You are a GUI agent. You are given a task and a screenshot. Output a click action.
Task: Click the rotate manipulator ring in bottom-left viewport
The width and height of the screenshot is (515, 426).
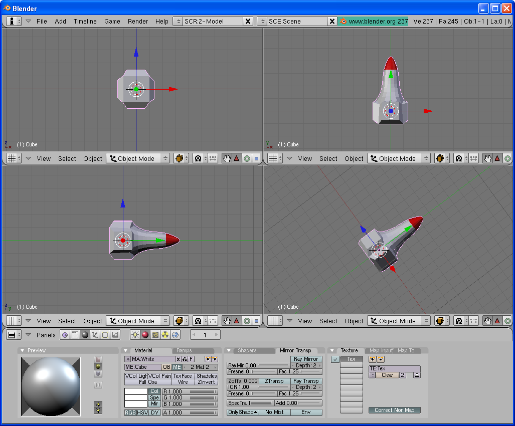247,321
